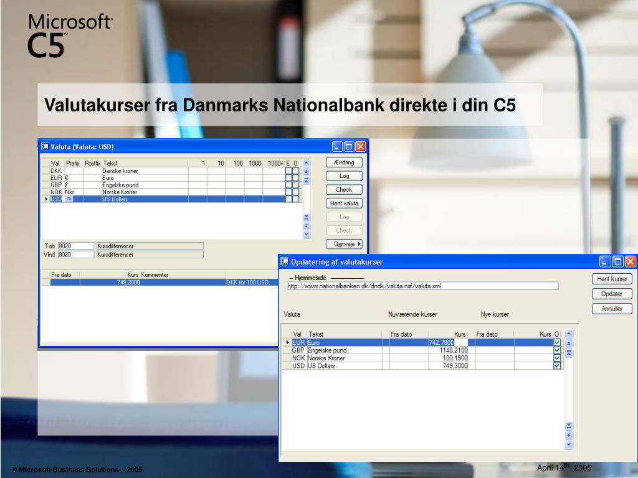Toggle E checkbox on the DKK row
The height and width of the screenshot is (478, 638).
pyautogui.click(x=288, y=171)
